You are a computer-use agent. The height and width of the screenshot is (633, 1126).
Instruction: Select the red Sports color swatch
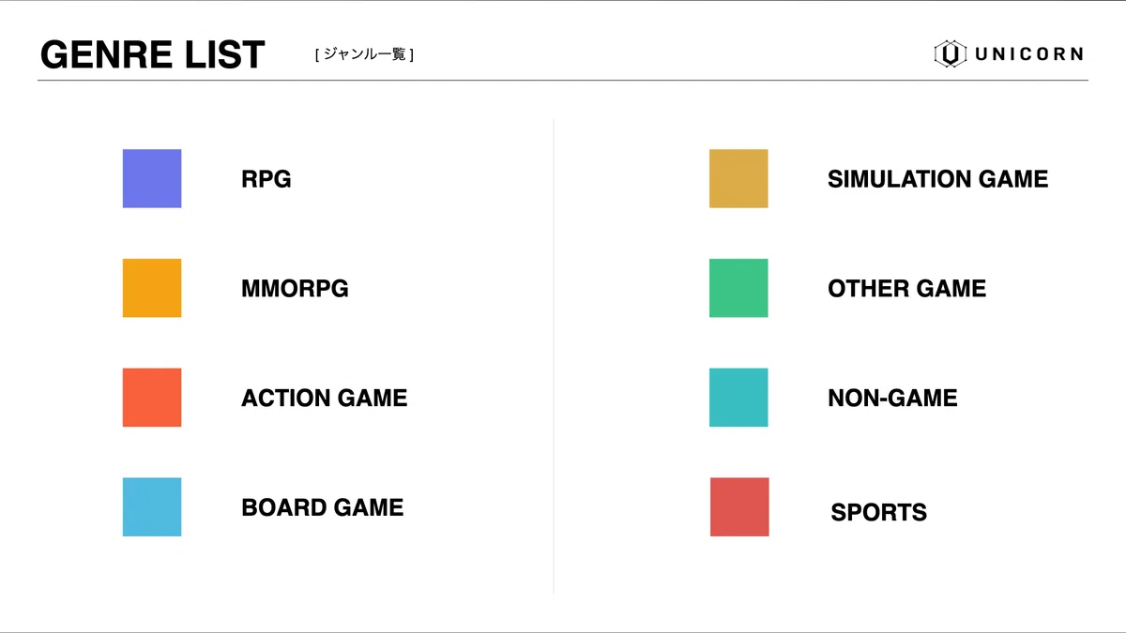[739, 507]
